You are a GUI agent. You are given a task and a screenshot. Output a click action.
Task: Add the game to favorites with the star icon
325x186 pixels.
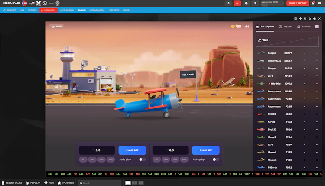[x=310, y=19]
